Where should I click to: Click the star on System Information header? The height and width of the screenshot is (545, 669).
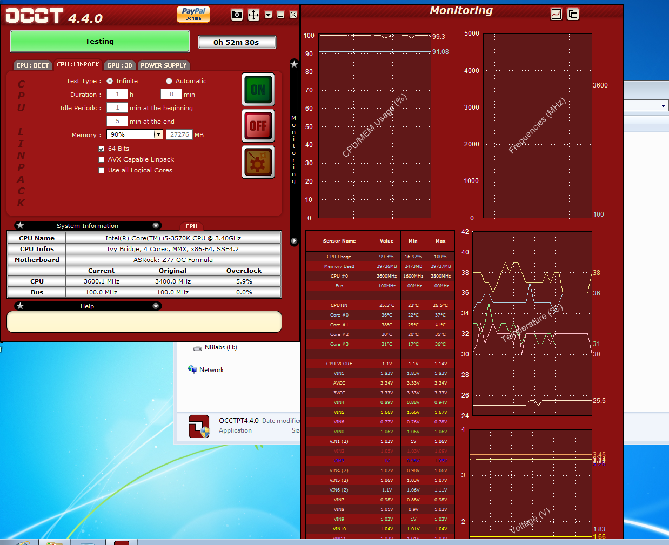pyautogui.click(x=20, y=225)
